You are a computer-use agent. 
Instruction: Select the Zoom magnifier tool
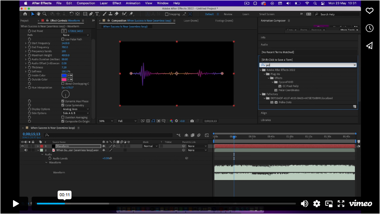44,14
